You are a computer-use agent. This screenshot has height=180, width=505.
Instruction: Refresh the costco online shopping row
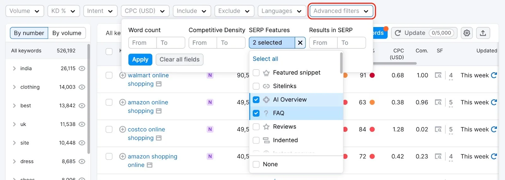[494, 129]
